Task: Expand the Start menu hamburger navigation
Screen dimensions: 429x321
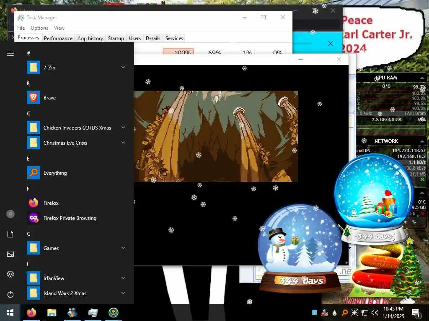Action: coord(10,53)
